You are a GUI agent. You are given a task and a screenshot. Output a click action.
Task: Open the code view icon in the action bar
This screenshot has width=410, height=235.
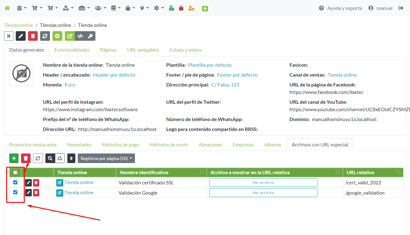[x=81, y=36]
